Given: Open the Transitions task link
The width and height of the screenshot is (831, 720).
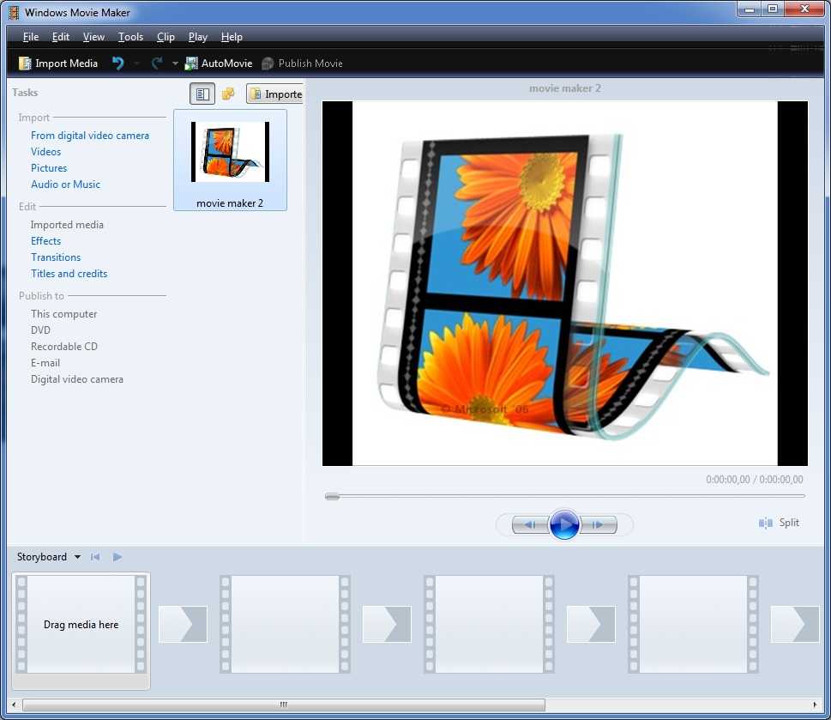Looking at the screenshot, I should [56, 257].
